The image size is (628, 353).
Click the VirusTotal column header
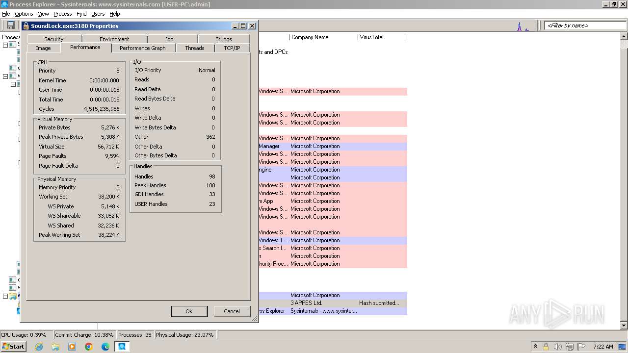(382, 37)
